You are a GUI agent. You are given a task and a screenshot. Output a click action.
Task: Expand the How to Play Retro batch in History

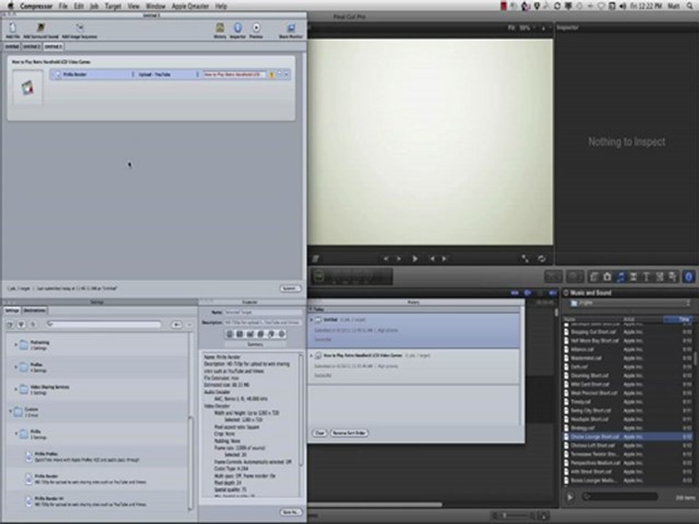(312, 356)
